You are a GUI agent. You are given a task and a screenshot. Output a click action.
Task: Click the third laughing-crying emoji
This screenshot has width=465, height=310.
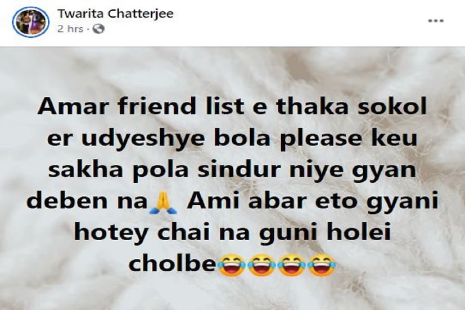point(291,265)
